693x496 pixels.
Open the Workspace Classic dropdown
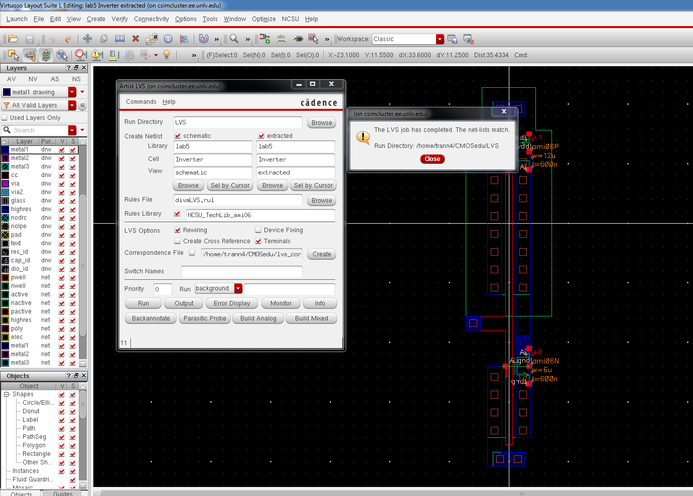pyautogui.click(x=440, y=39)
